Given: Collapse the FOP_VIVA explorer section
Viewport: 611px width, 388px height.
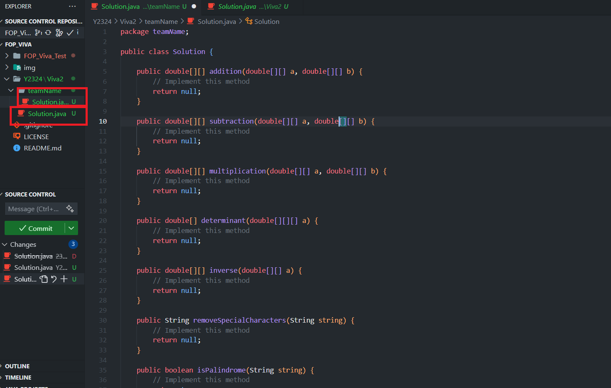Looking at the screenshot, I should point(2,44).
